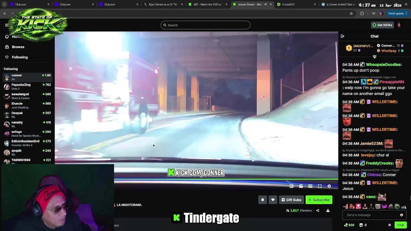411x231 pixels.
Task: Switch to the ABZ Watch the VOD tab
Action: click(x=207, y=4)
